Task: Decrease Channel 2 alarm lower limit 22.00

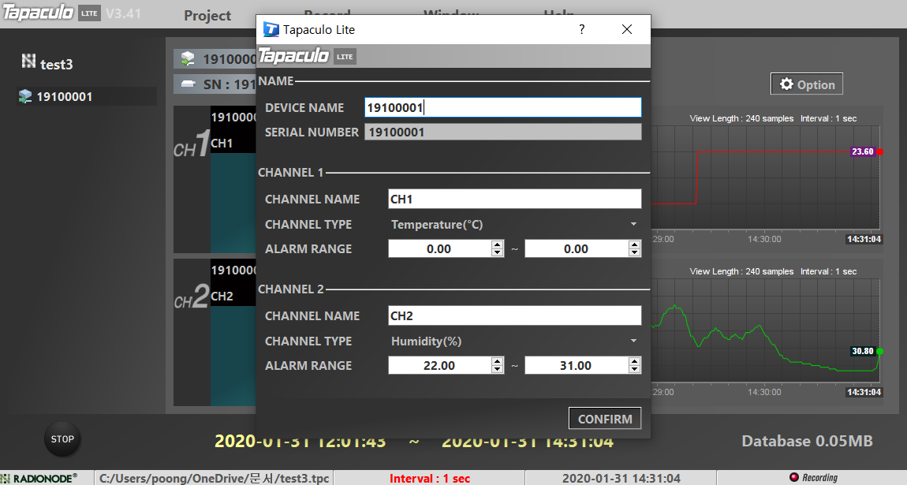Action: (x=498, y=369)
